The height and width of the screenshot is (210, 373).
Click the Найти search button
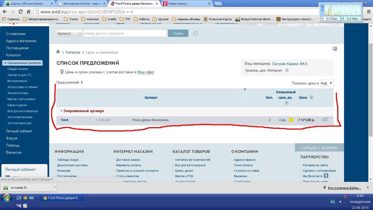pyautogui.click(x=178, y=33)
